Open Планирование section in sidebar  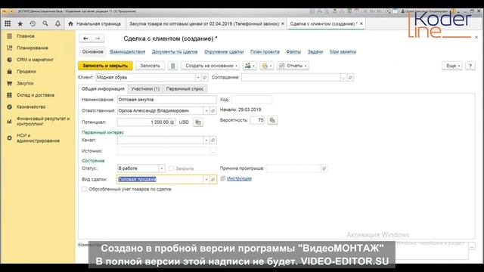tap(33, 48)
